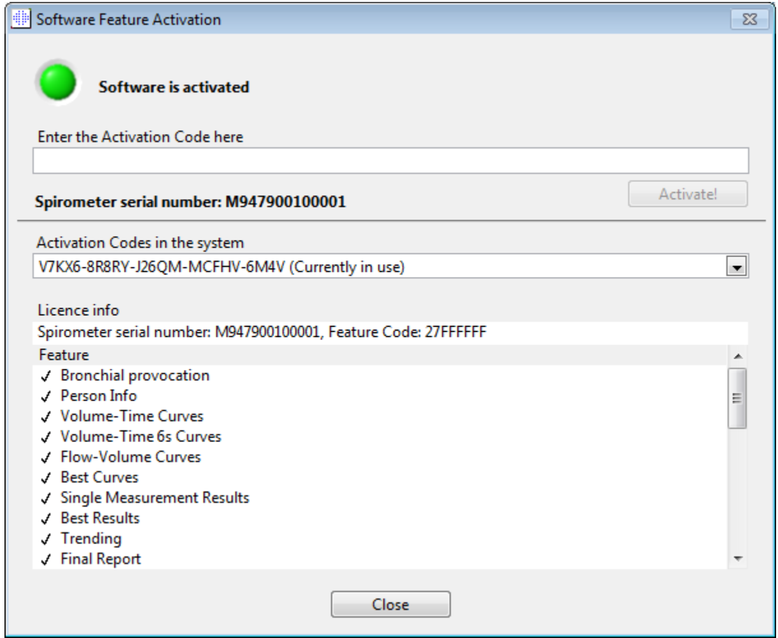The height and width of the screenshot is (638, 778).
Task: Click Single Measurement Results in list
Action: (154, 498)
